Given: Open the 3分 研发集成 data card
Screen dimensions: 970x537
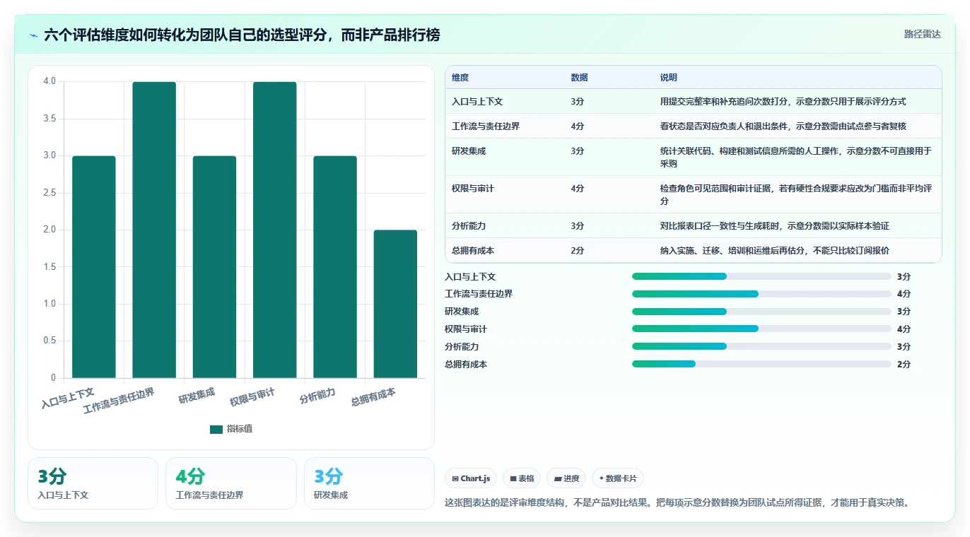Looking at the screenshot, I should pos(369,483).
